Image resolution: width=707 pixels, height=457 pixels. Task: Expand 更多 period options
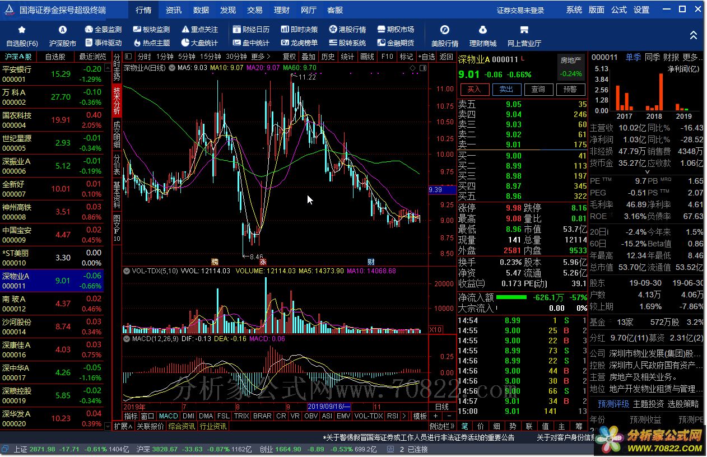click(261, 57)
